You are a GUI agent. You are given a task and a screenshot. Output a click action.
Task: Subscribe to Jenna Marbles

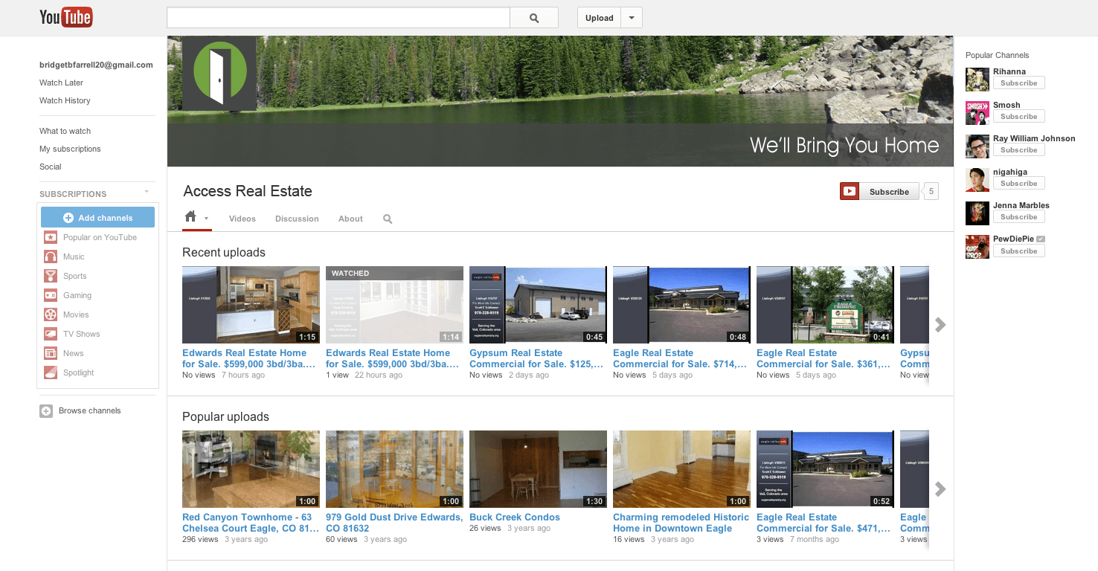click(x=1018, y=217)
